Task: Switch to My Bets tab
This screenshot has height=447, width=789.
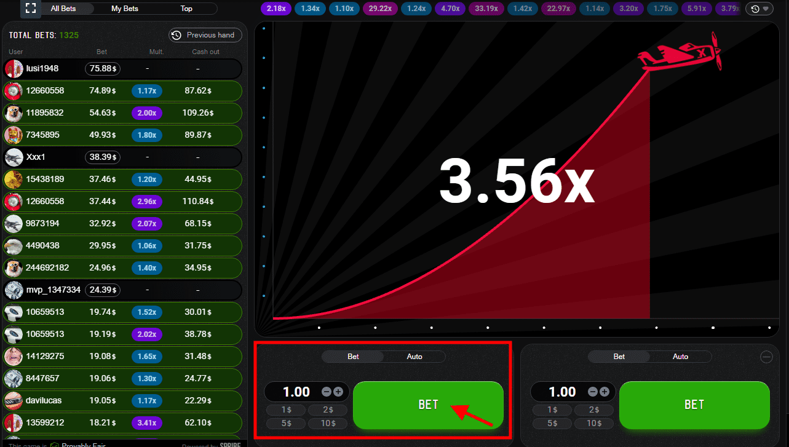Action: [125, 9]
